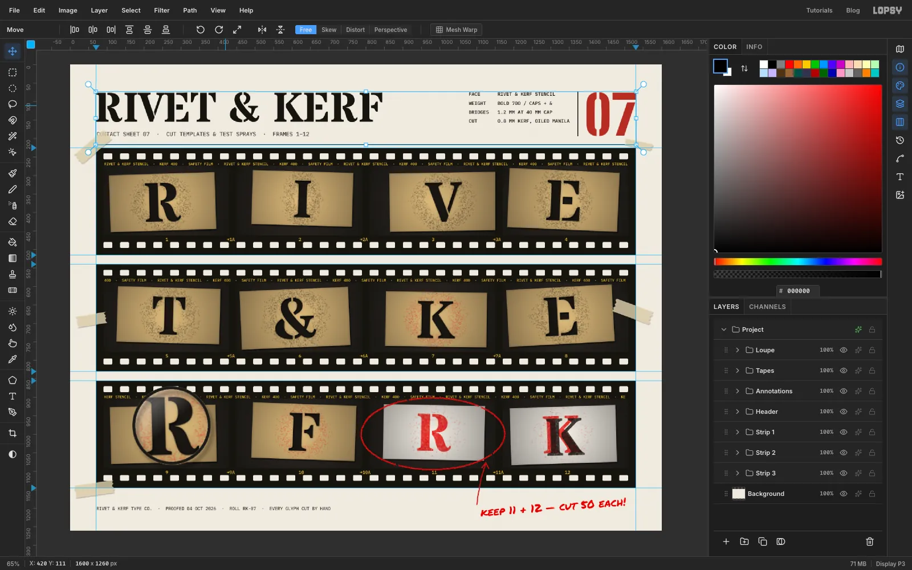Expand the Strip 1 group
Image resolution: width=912 pixels, height=570 pixels.
738,432
